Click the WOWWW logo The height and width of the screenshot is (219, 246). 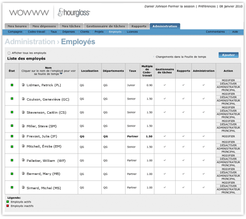coord(29,12)
